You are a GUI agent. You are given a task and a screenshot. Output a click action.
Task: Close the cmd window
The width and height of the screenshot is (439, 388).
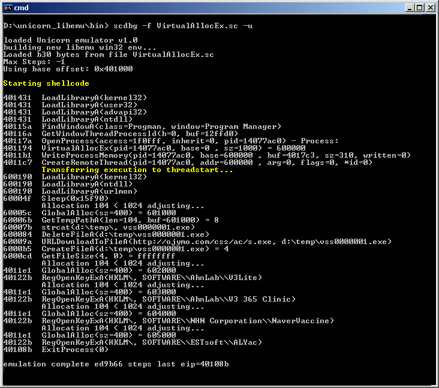click(x=431, y=8)
